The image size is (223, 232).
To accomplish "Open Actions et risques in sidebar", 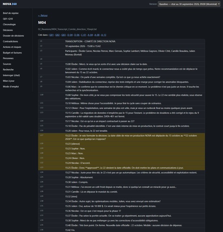I will pos(12,47).
